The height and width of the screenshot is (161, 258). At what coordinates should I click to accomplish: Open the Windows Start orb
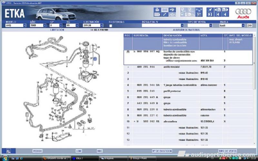pyautogui.click(x=5, y=158)
